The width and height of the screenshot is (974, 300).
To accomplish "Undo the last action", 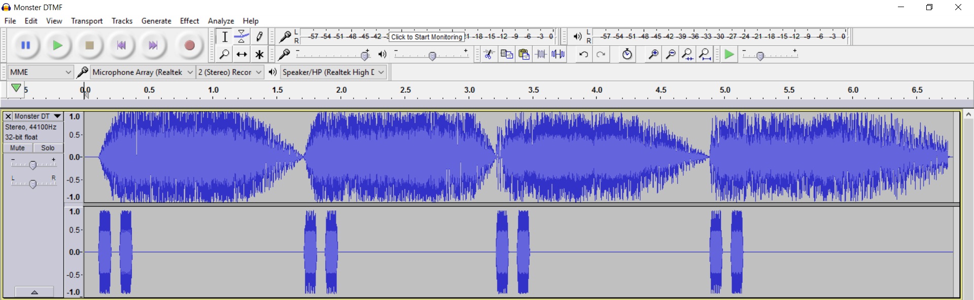I will click(583, 54).
